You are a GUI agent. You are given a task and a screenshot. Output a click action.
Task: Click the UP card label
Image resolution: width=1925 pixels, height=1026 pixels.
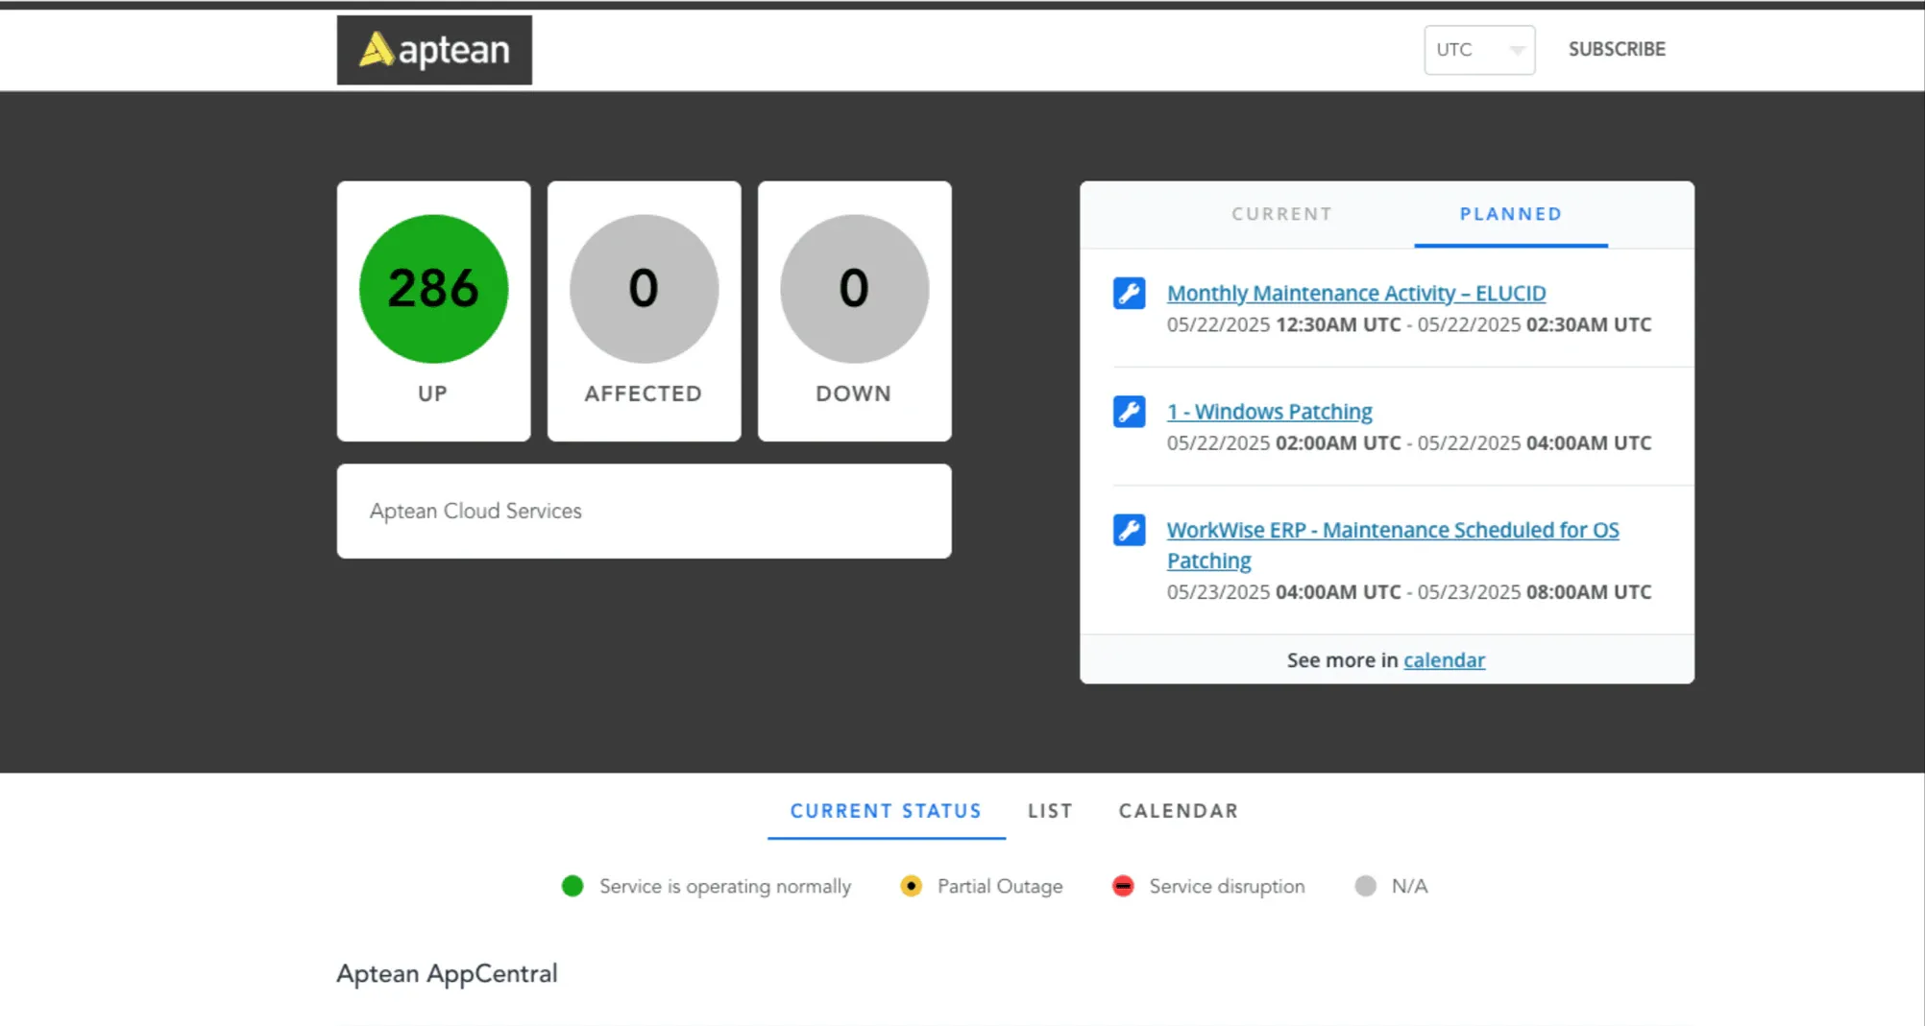[x=432, y=394]
